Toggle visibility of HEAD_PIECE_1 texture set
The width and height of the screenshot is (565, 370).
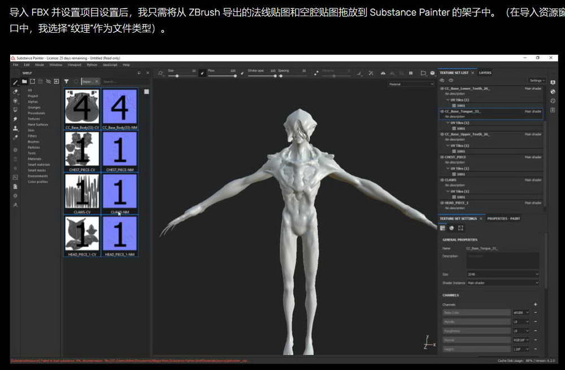[442, 203]
